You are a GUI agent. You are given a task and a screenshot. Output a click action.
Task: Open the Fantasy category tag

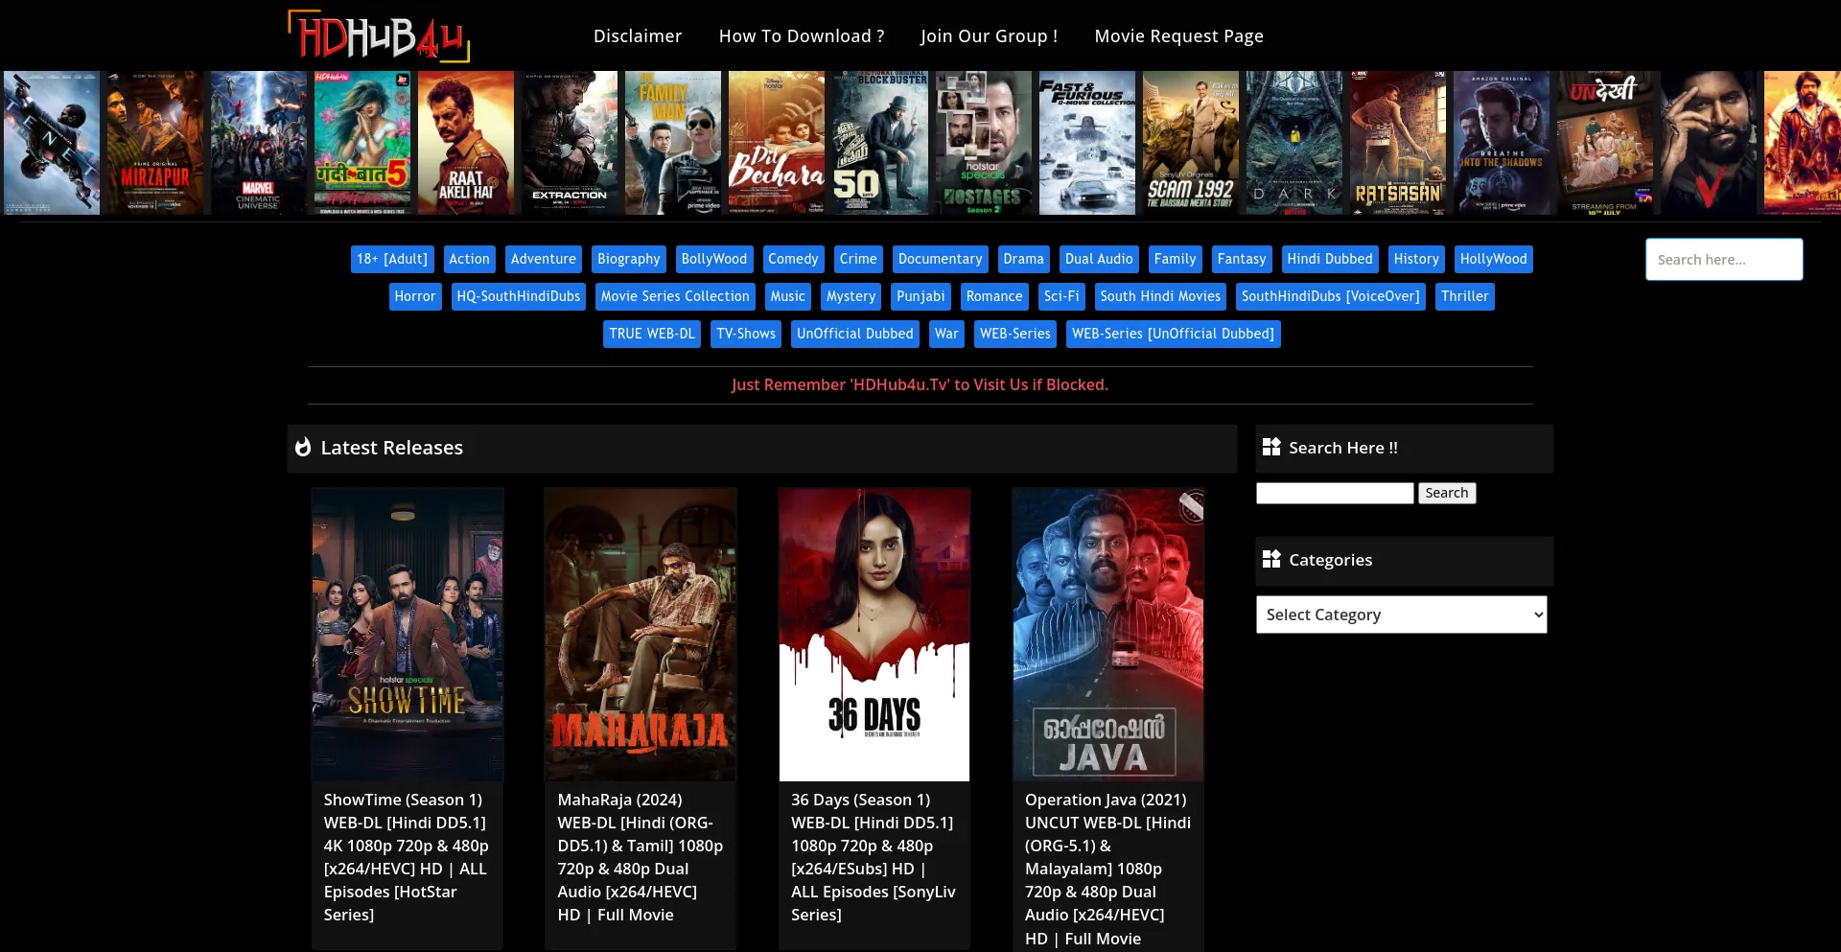1242,259
